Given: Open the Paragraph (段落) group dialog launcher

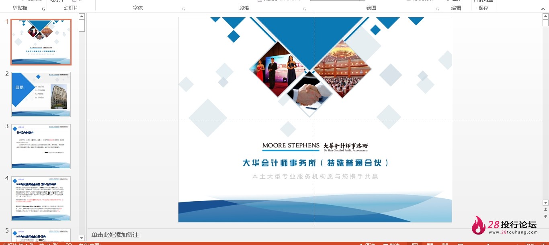Looking at the screenshot, I should 305,9.
